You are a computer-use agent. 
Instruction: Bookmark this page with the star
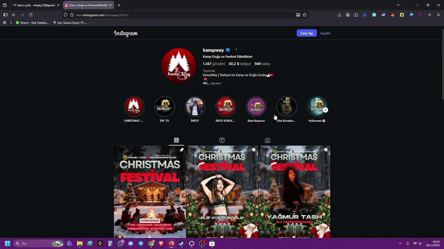point(305,15)
